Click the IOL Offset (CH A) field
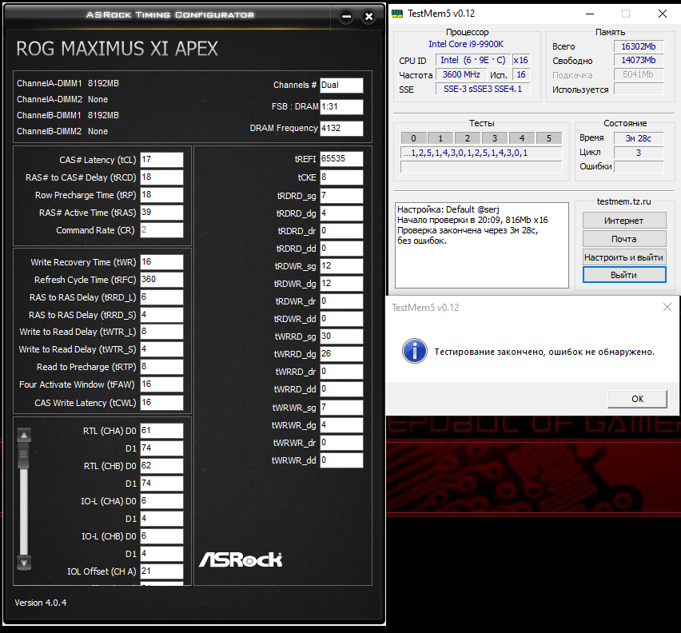This screenshot has height=633, width=681. click(161, 571)
